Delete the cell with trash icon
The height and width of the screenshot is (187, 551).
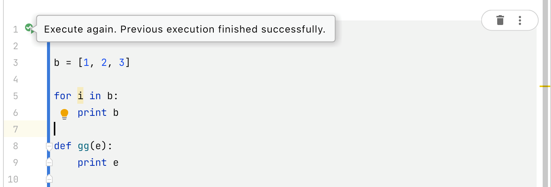500,20
